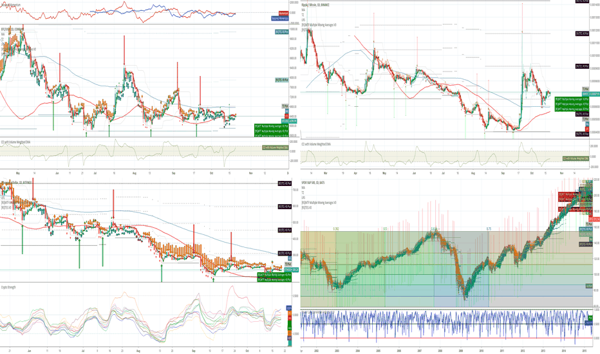Image resolution: width=600 pixels, height=354 pixels.
Task: Select CCI with Volume Weighted EMA label under BTC chart
Action: click(15, 142)
